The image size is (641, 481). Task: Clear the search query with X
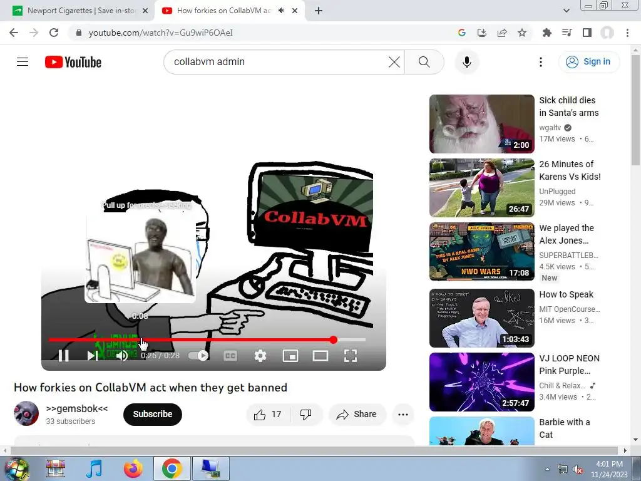click(394, 62)
